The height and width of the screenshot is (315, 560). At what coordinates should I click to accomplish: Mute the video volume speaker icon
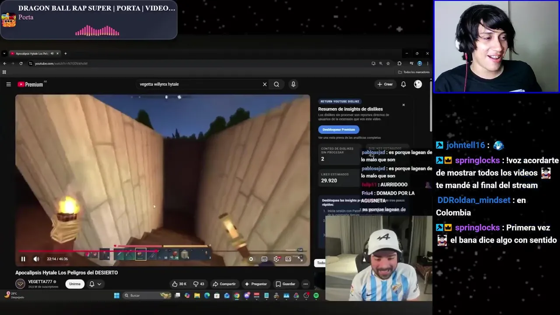36,259
